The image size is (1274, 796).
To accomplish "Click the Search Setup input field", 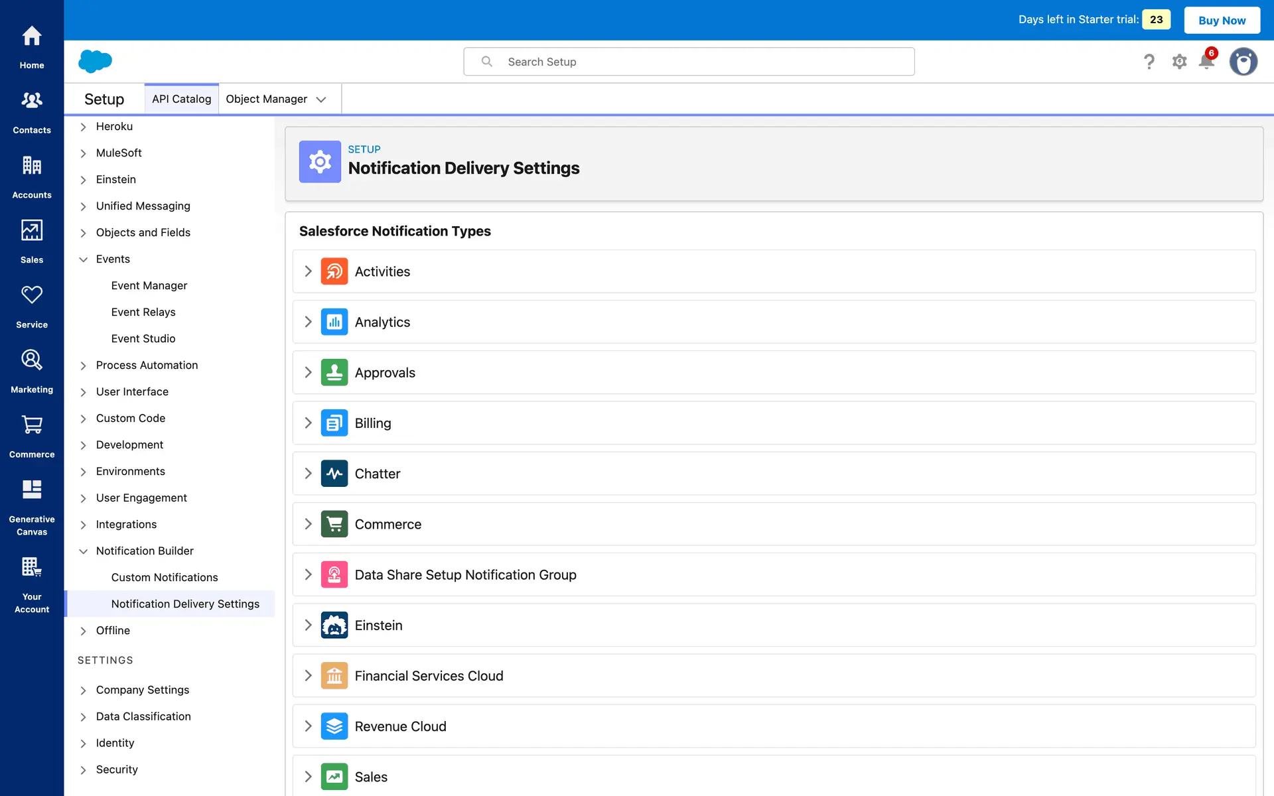I will pos(689,62).
